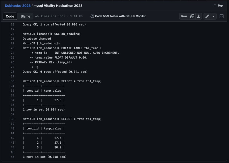This screenshot has height=163, width=229.
Task: Click line 43 row with id 2
Action: pos(44,143)
